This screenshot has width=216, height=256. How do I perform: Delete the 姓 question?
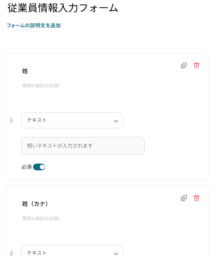196,65
